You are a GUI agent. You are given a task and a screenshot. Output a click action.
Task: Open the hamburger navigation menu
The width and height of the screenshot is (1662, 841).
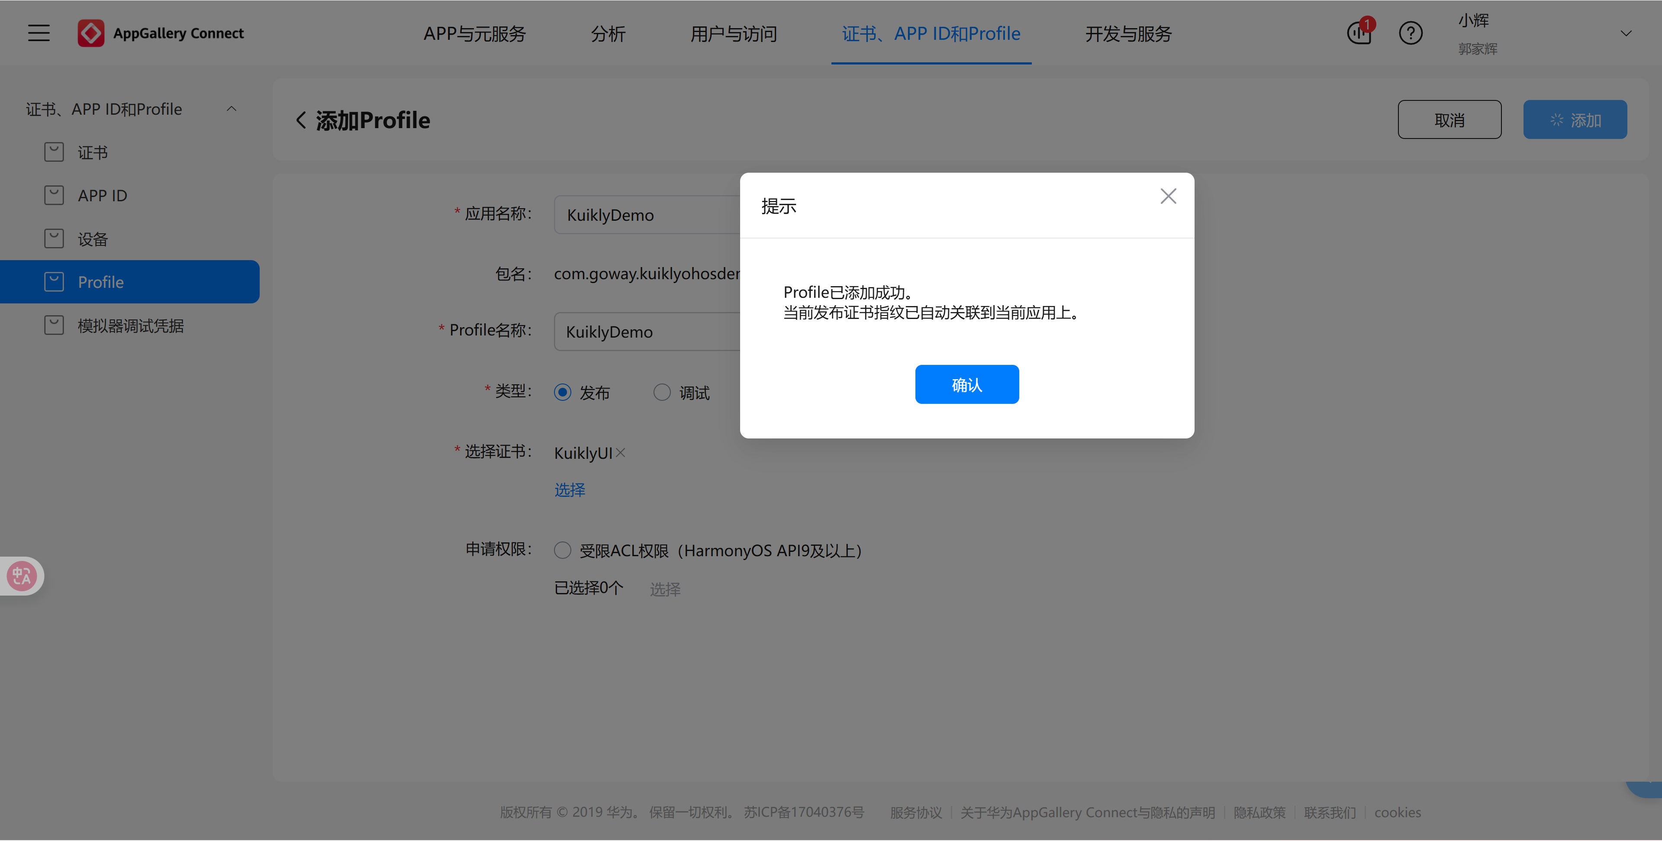tap(38, 33)
